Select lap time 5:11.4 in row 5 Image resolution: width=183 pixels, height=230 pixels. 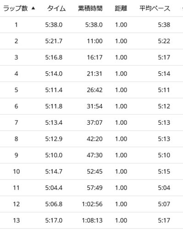[x=54, y=90]
